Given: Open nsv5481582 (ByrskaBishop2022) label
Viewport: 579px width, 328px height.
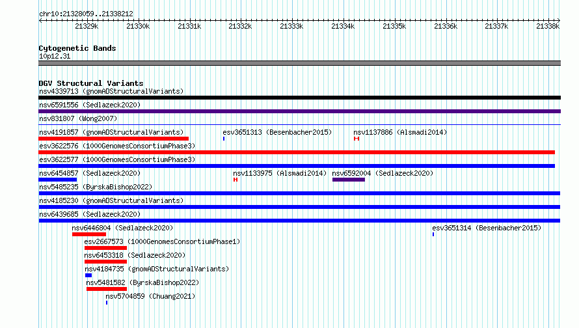Looking at the screenshot, I should coord(142,282).
